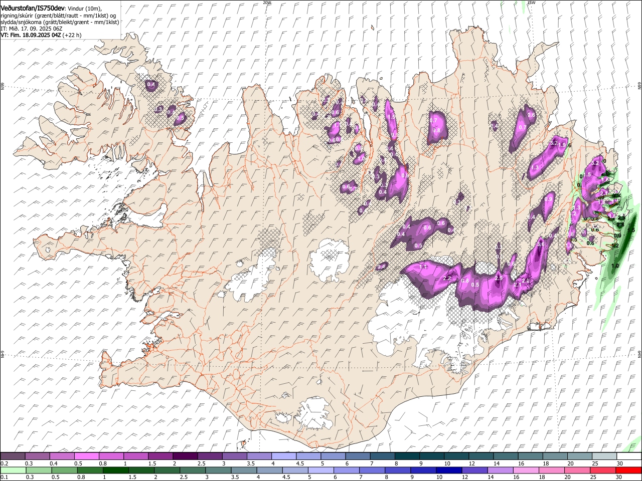Click the 1.9 precipitation value on the map
The height and width of the screenshot is (481, 642).
562,145
